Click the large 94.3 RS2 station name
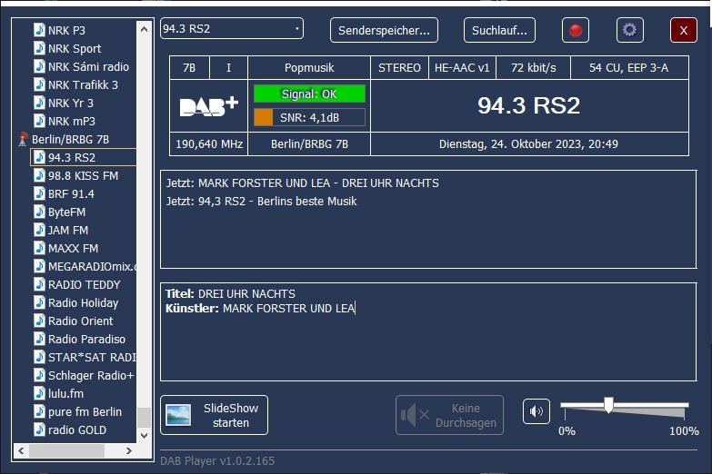The image size is (712, 474). click(529, 105)
